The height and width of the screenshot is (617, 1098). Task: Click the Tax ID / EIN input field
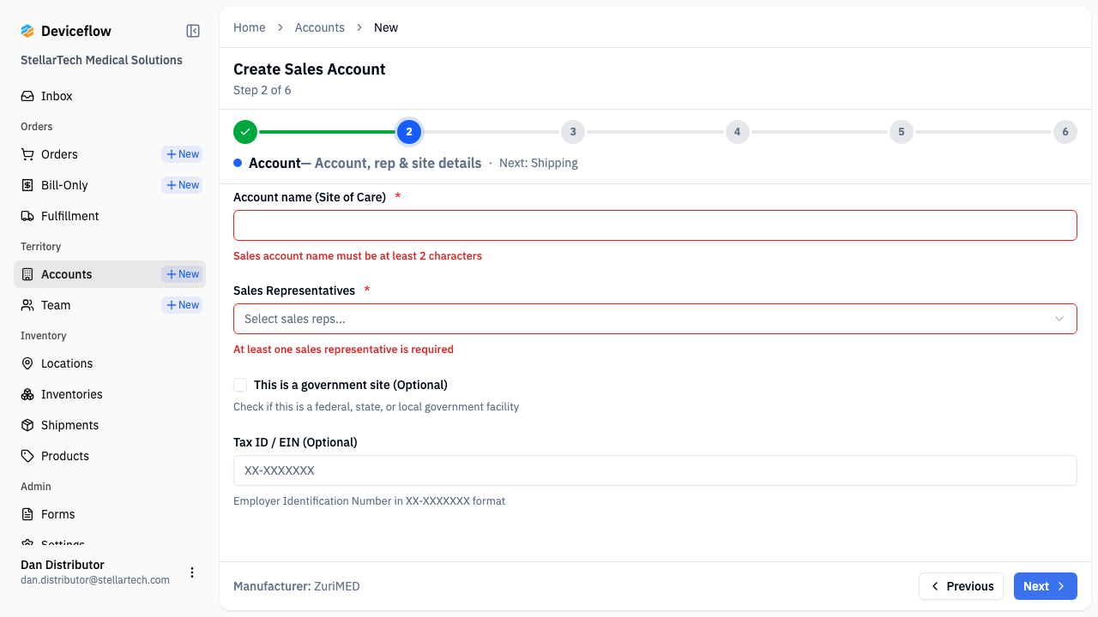(655, 470)
